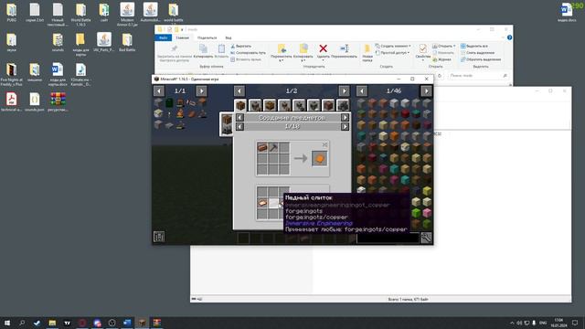
Task: Select the last recipe category tab in the row
Action: pos(343,106)
